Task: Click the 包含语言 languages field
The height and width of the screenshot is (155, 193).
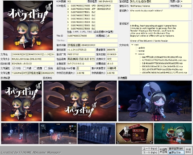Action: 81,59
